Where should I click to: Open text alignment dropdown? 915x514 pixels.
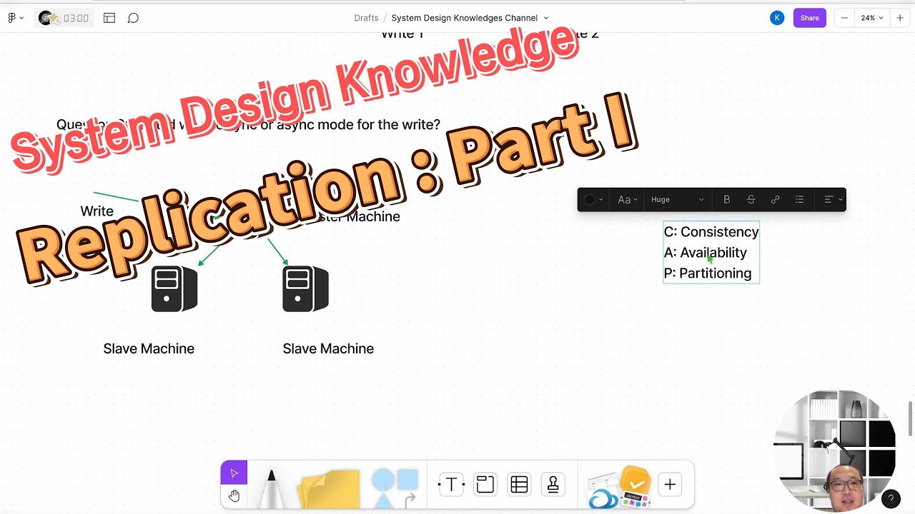[x=833, y=200]
